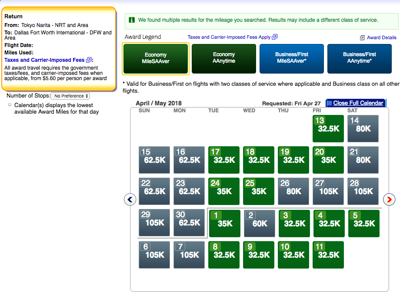Open the Number of Stops dropdown
The height and width of the screenshot is (296, 400).
[x=70, y=96]
